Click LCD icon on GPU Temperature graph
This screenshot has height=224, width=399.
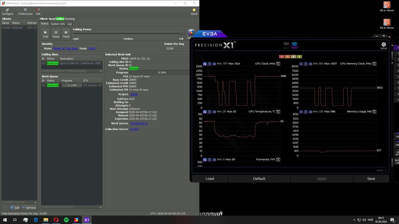point(209,112)
